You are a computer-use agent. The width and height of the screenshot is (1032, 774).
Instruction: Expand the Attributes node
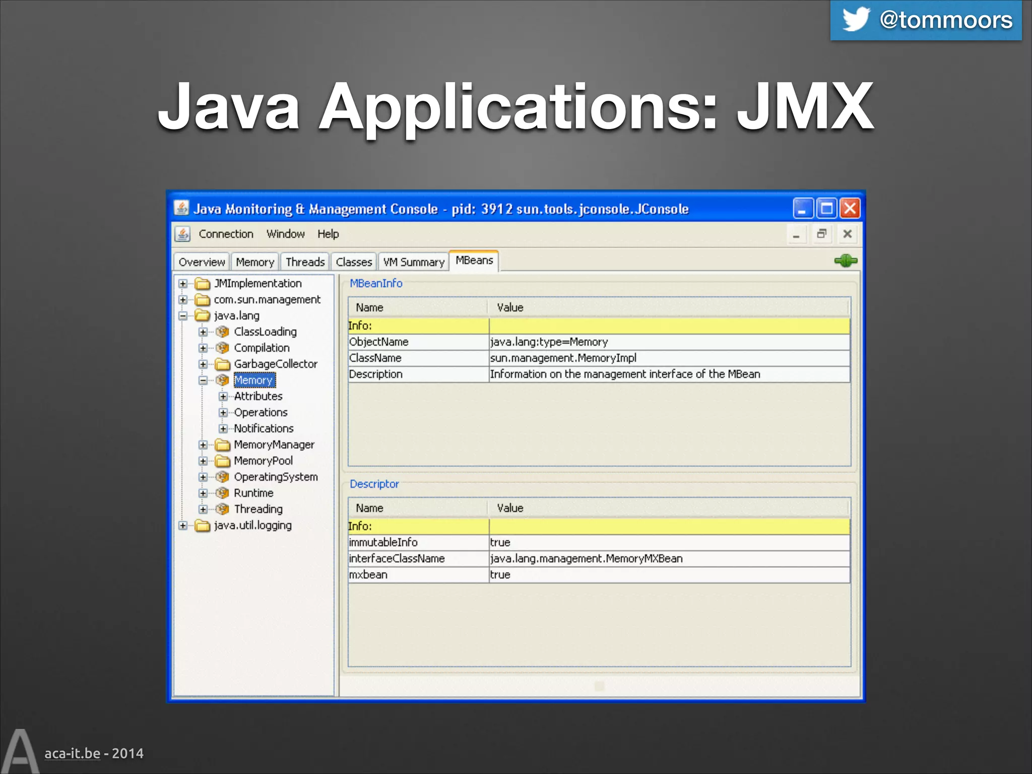click(223, 397)
